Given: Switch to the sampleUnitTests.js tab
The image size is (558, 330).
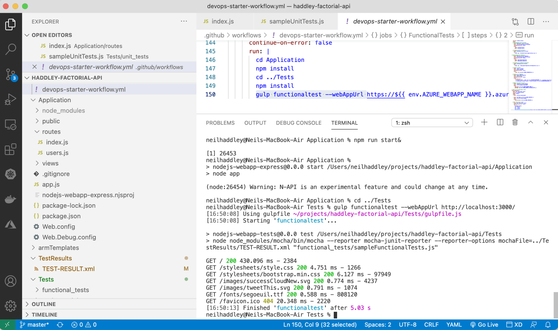Looking at the screenshot, I should tap(296, 22).
